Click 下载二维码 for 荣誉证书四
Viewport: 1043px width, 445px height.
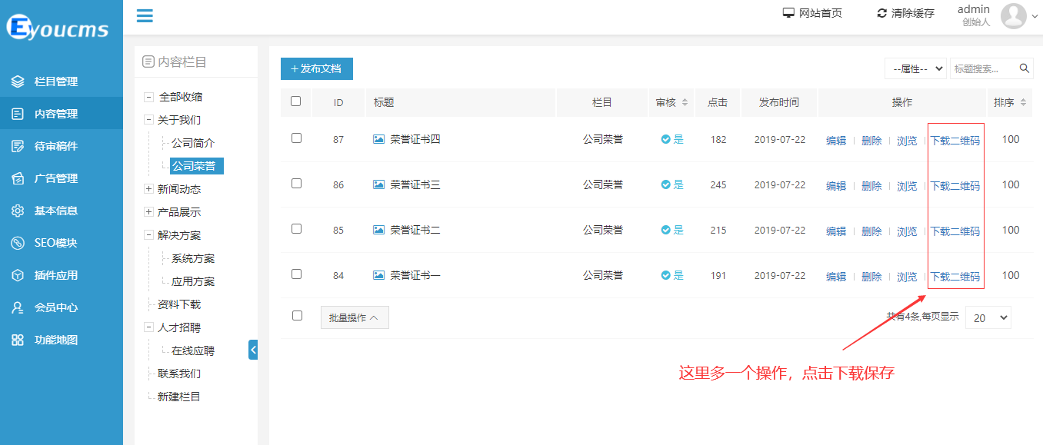(955, 141)
